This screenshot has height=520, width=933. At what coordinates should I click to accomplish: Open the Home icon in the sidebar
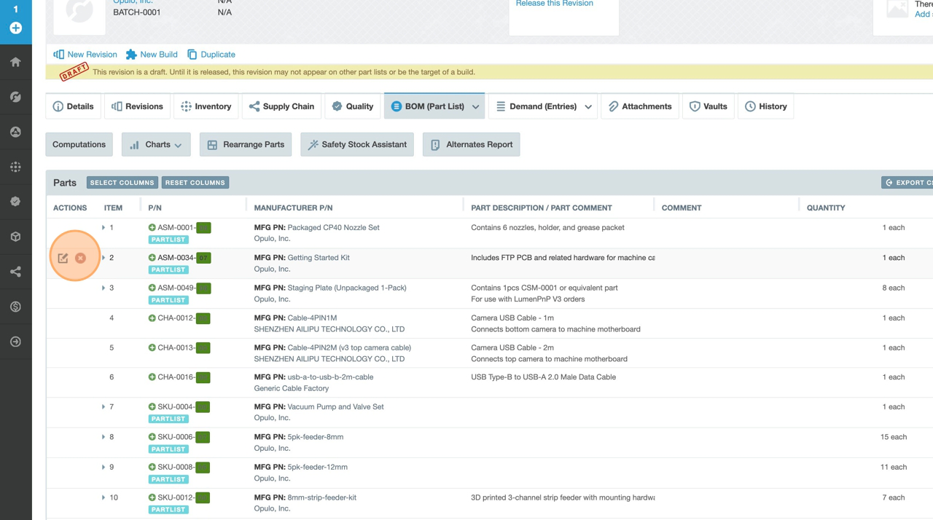point(15,63)
